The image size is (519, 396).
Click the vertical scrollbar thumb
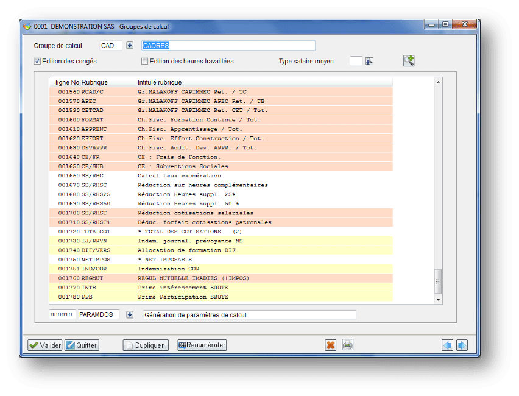(438, 281)
